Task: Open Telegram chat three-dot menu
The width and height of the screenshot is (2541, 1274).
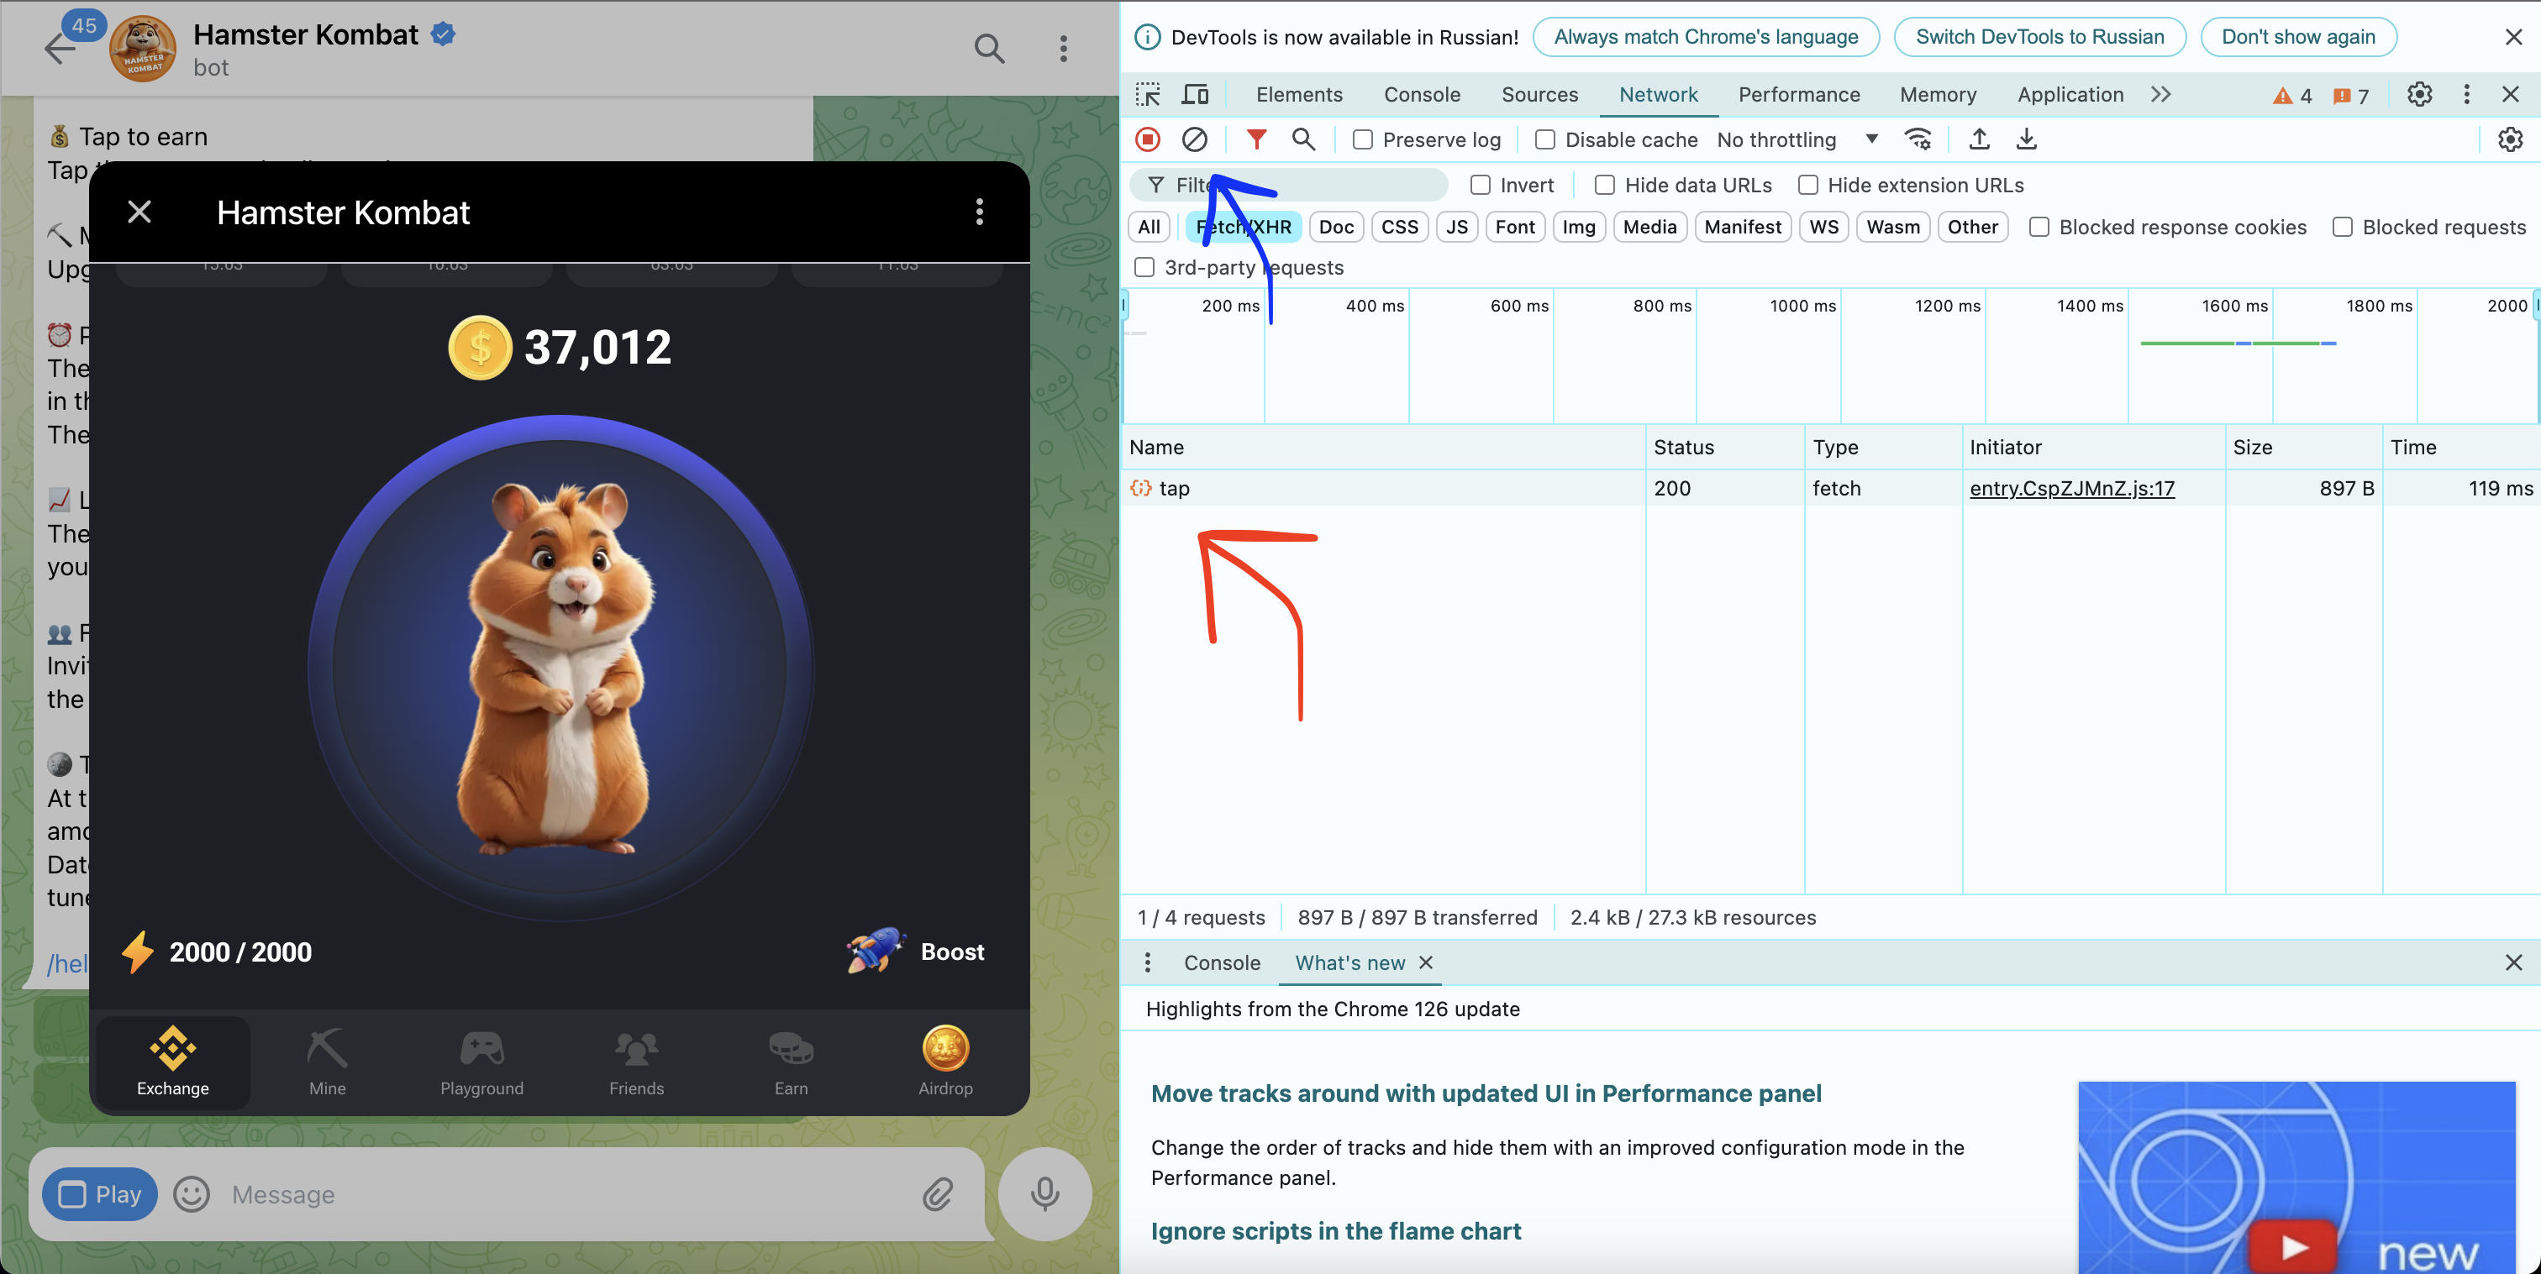Action: [1063, 49]
